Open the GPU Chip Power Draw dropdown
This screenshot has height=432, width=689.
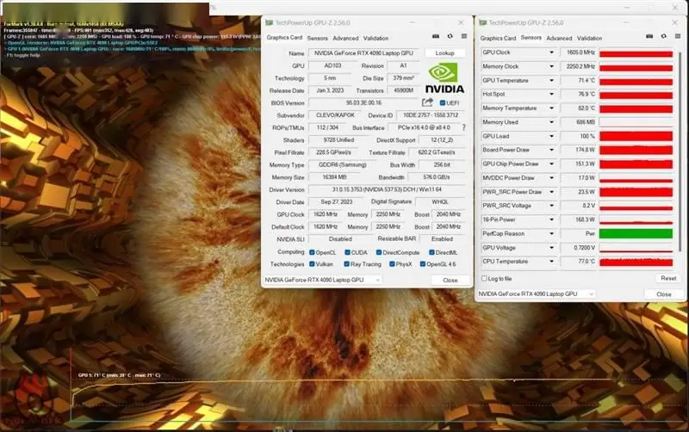click(x=552, y=164)
